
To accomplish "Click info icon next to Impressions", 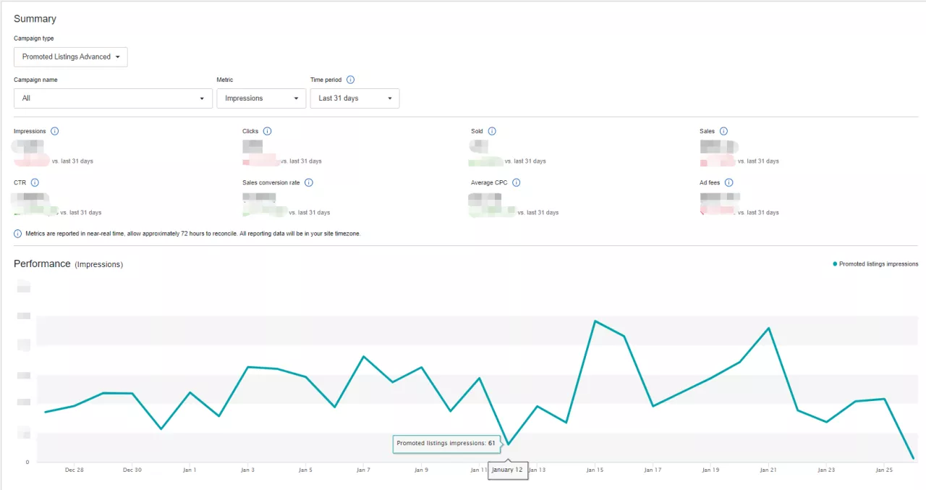I will 55,132.
